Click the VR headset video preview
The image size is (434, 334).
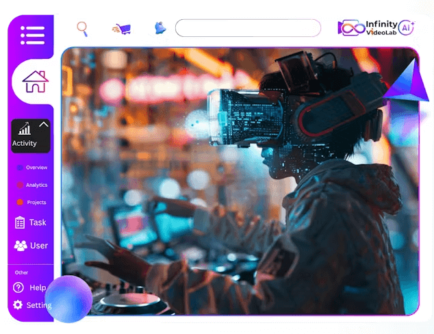point(240,181)
